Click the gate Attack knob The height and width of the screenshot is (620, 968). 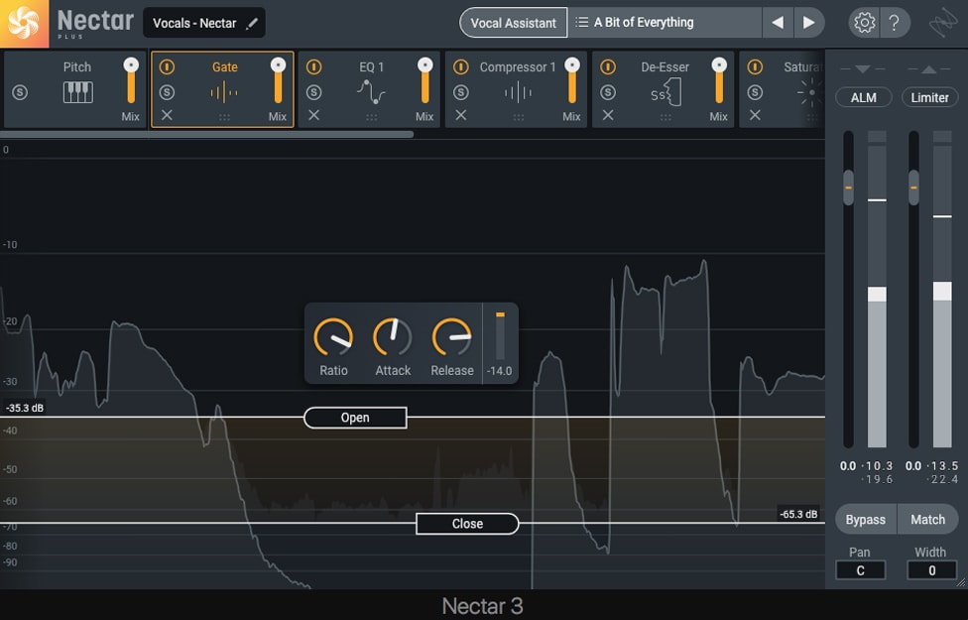click(393, 337)
